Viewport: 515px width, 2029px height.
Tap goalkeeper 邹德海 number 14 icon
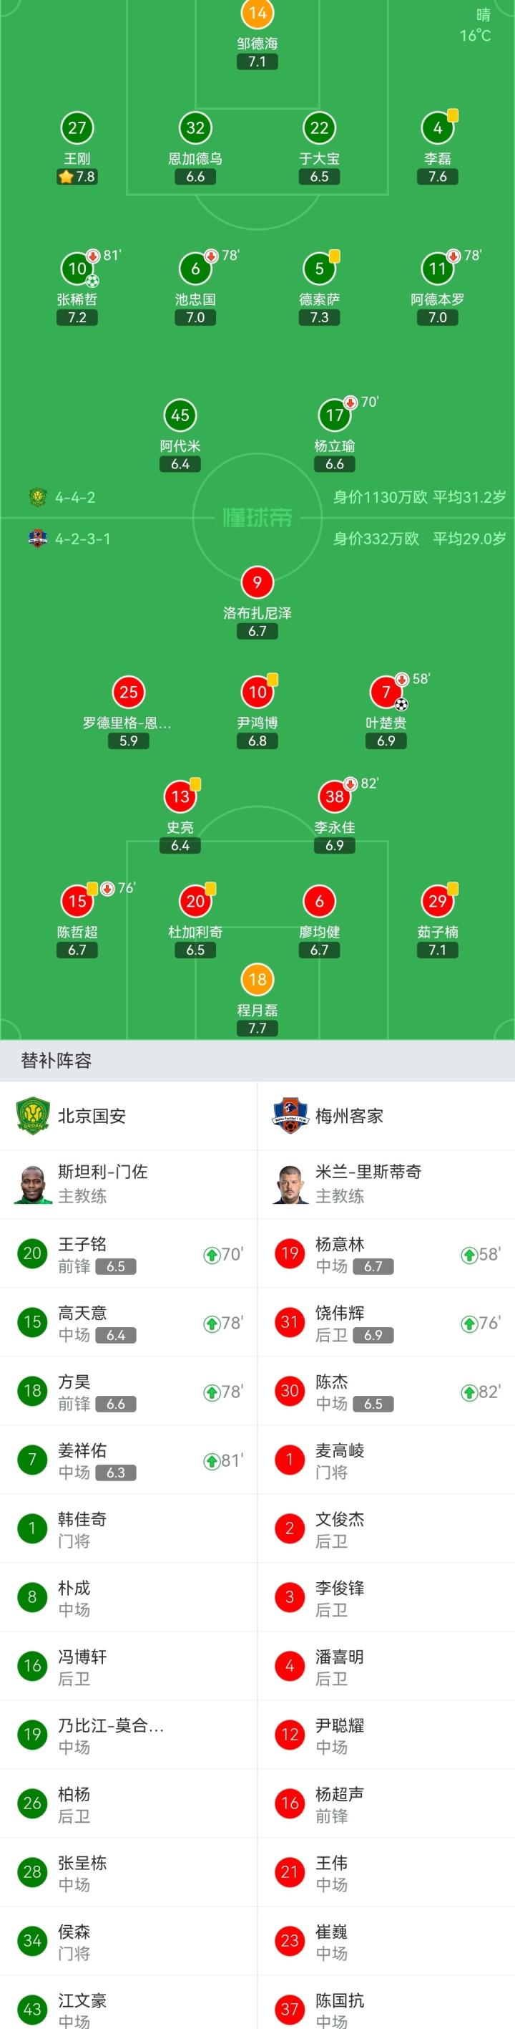tap(257, 14)
